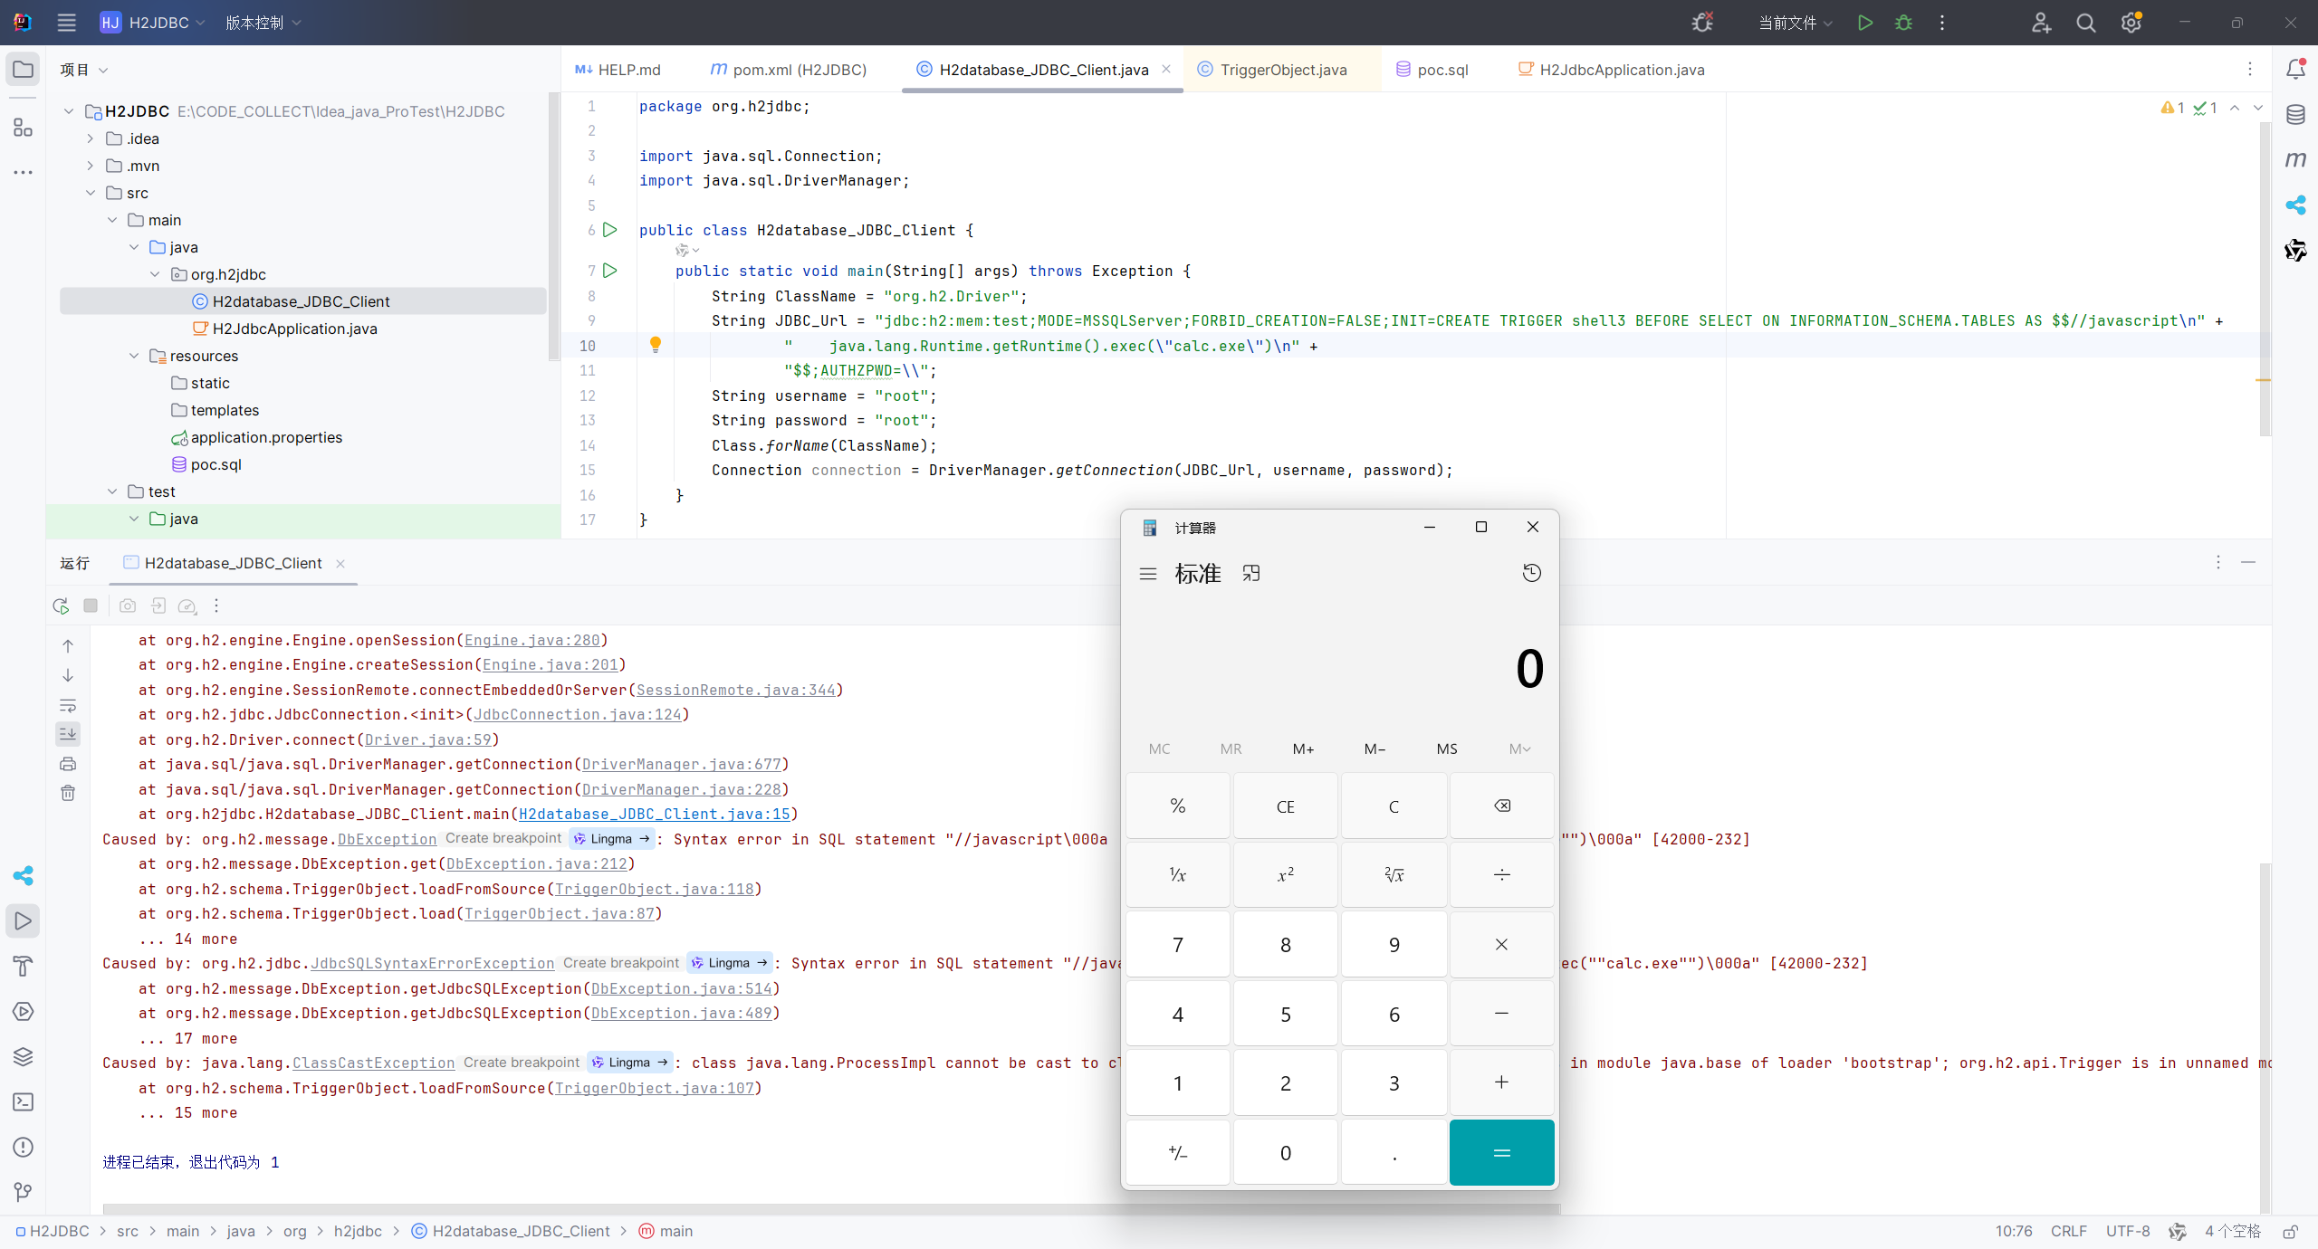The image size is (2318, 1249).
Task: Switch to poc.sql editor tab
Action: 1432,70
